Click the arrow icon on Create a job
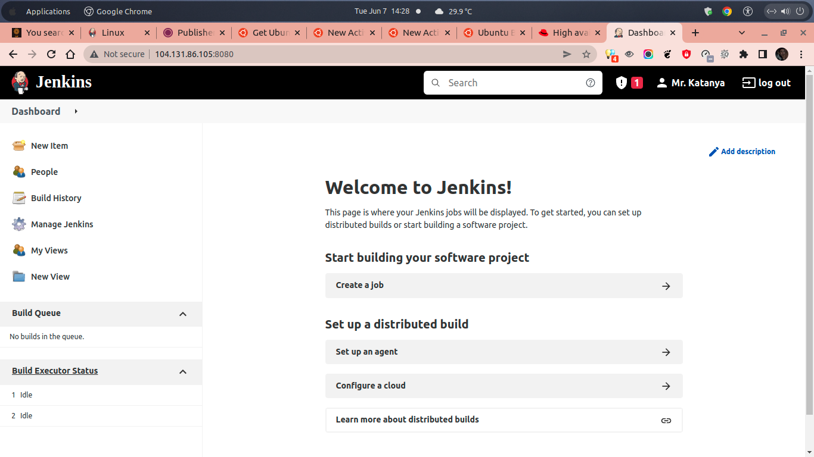The image size is (814, 457). pos(666,286)
